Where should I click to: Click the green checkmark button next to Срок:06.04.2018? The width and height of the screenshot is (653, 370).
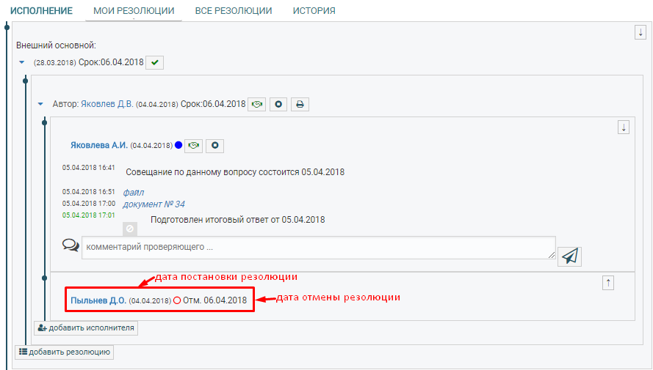tap(154, 63)
